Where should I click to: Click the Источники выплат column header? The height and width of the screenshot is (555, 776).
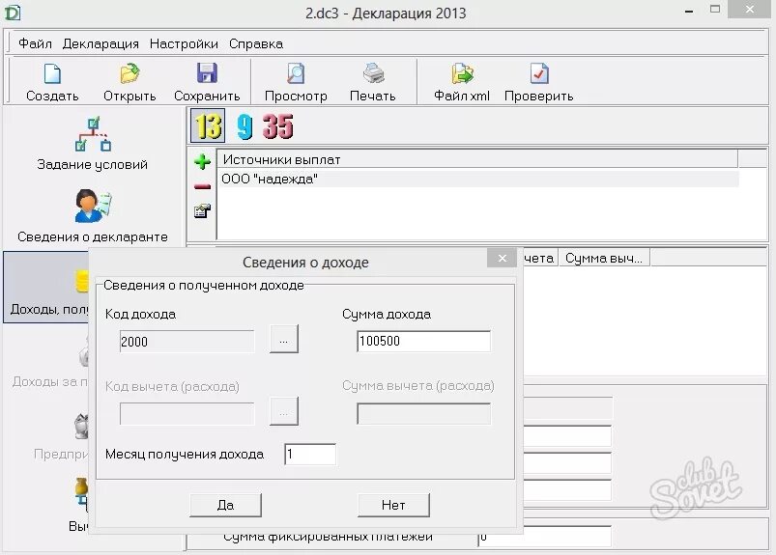[477, 159]
